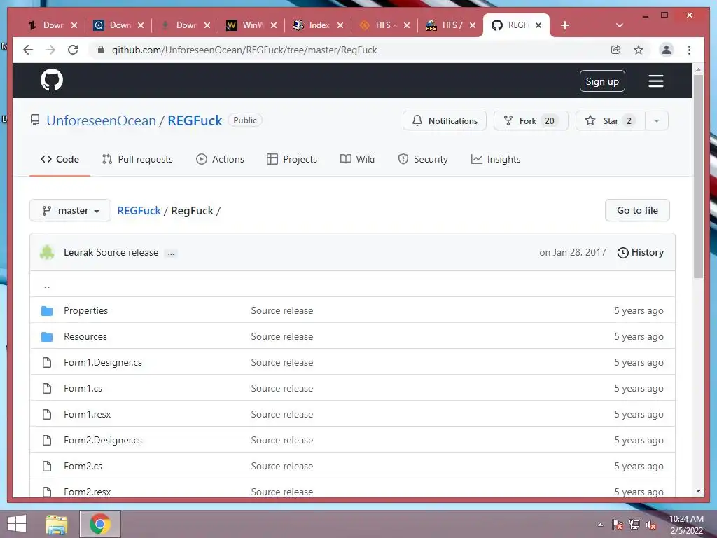Open the Actions tab
The image size is (717, 538).
pos(220,159)
